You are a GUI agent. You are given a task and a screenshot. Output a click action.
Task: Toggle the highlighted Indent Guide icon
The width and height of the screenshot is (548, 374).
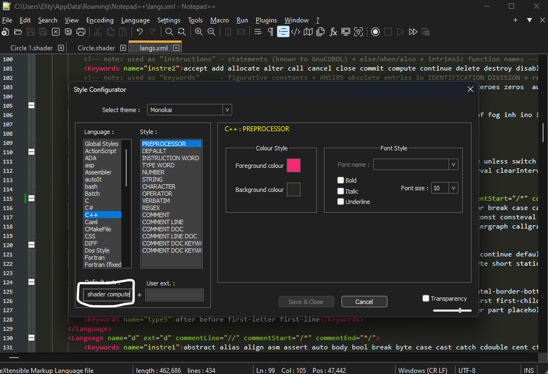point(283,32)
